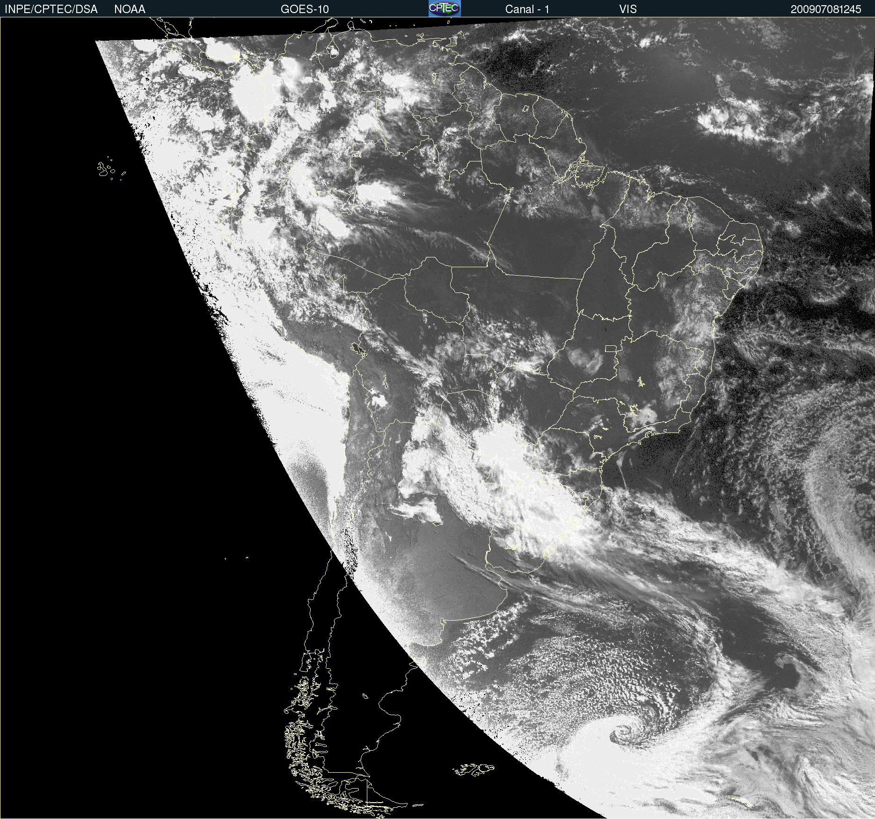Click the INPE/CPTEC/DSA header text
Screen dimensions: 875x819
pyautogui.click(x=51, y=9)
